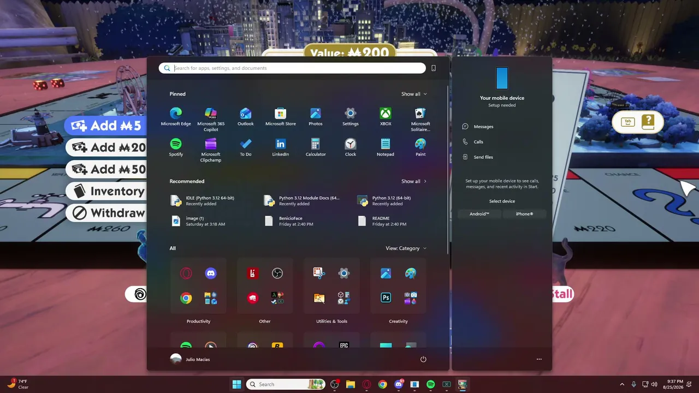The height and width of the screenshot is (393, 699).
Task: Open the Clock pinned app
Action: (351, 147)
